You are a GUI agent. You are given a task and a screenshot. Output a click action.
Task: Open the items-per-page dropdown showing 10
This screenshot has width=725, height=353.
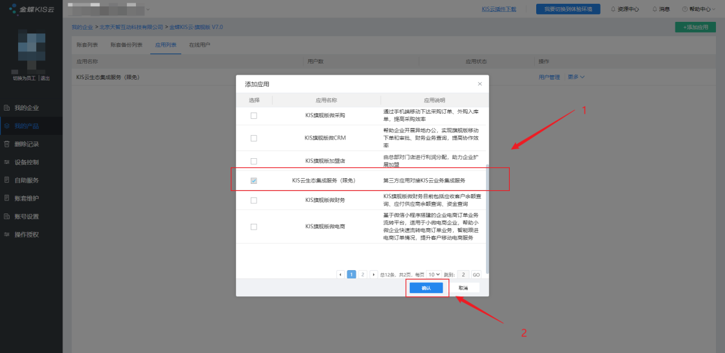(434, 275)
